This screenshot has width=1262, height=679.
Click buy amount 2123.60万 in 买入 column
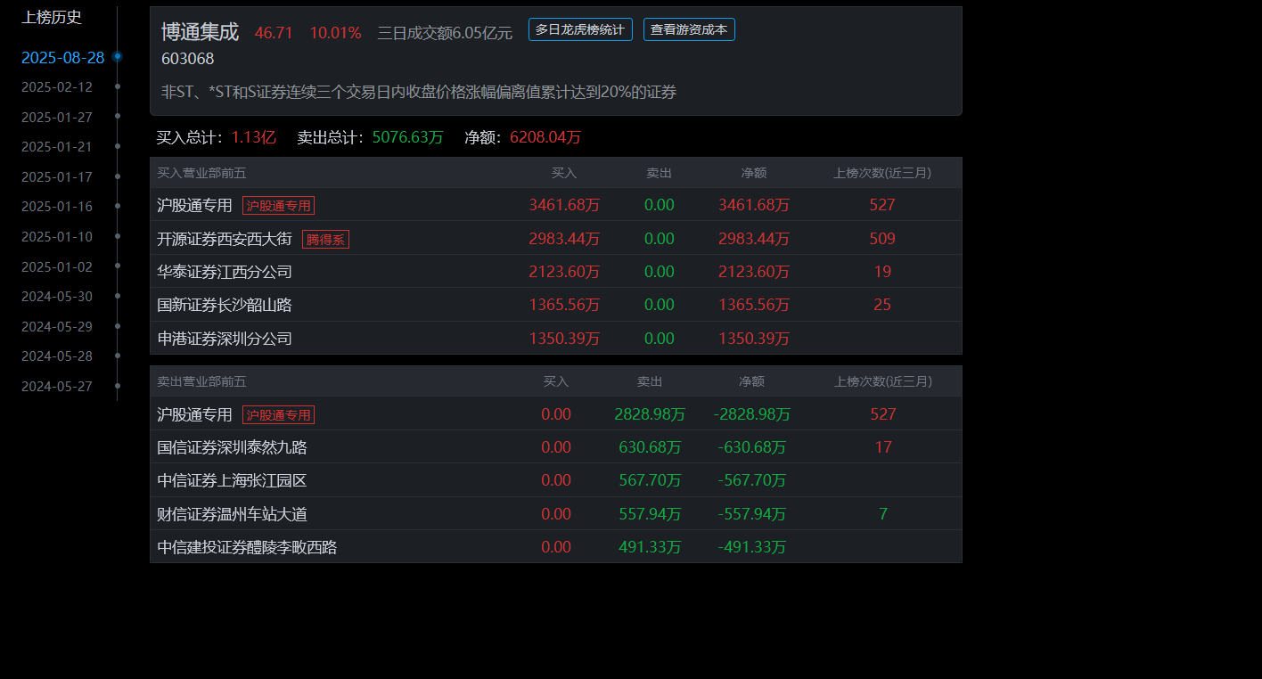tap(564, 272)
